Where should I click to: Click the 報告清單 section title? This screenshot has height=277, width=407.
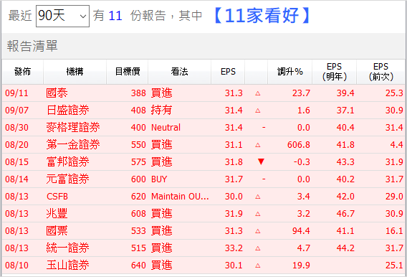(32, 46)
